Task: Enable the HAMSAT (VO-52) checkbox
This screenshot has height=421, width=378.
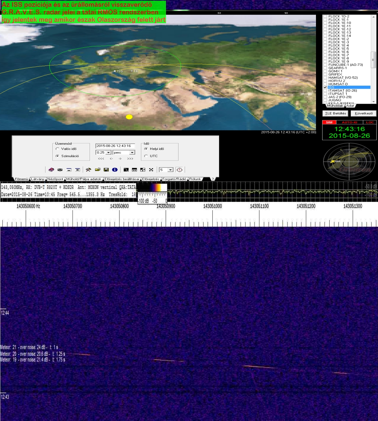Action: coord(325,78)
